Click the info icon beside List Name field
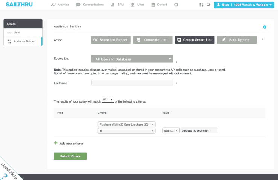Screen dimensions: 278x180 click(177, 83)
